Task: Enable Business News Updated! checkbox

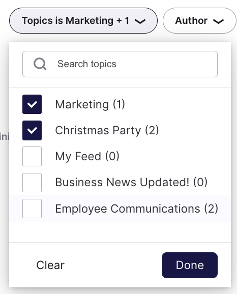Action: (32, 183)
